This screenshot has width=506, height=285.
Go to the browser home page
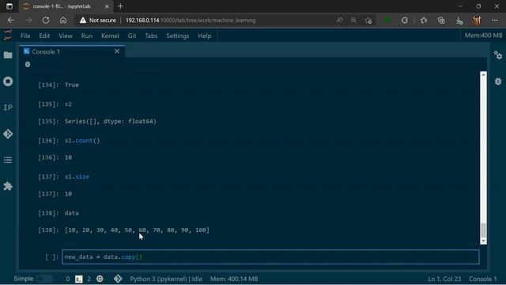[x=63, y=20]
